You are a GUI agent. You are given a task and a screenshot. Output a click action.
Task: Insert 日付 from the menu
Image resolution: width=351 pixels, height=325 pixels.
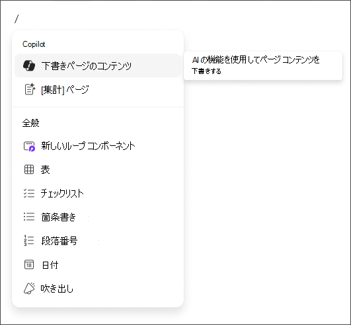click(x=98, y=265)
